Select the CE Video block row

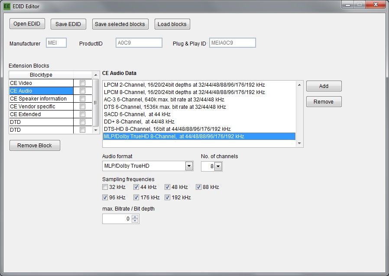click(x=41, y=83)
